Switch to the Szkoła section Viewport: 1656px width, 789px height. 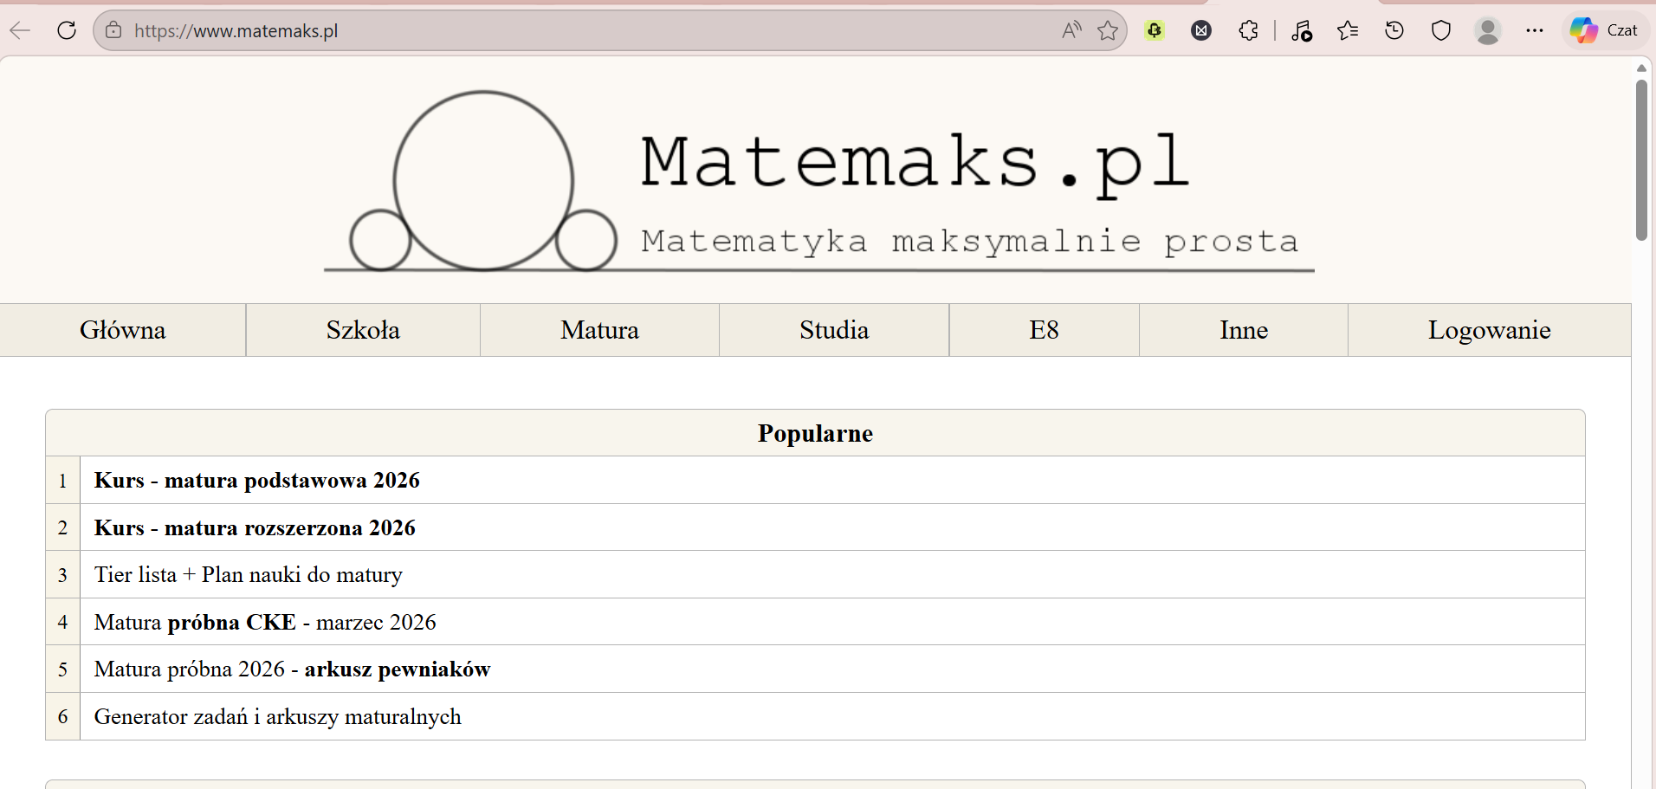363,330
